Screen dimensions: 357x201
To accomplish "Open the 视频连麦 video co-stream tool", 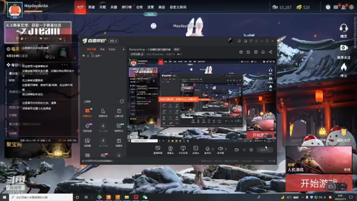I will [87, 128].
